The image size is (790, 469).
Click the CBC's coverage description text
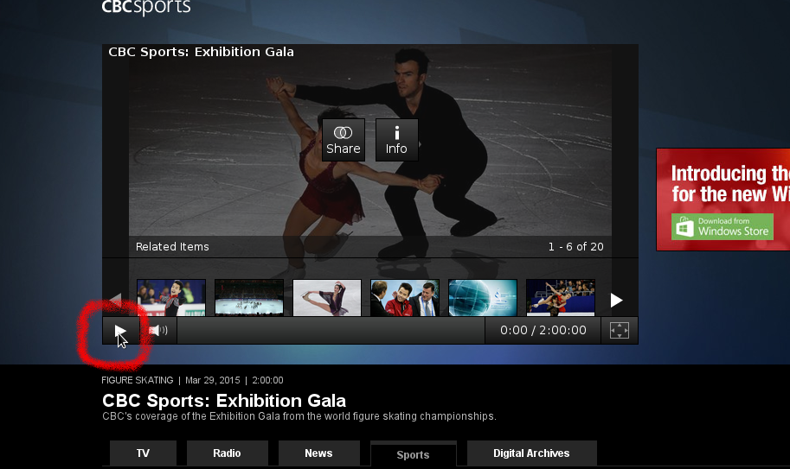click(299, 416)
